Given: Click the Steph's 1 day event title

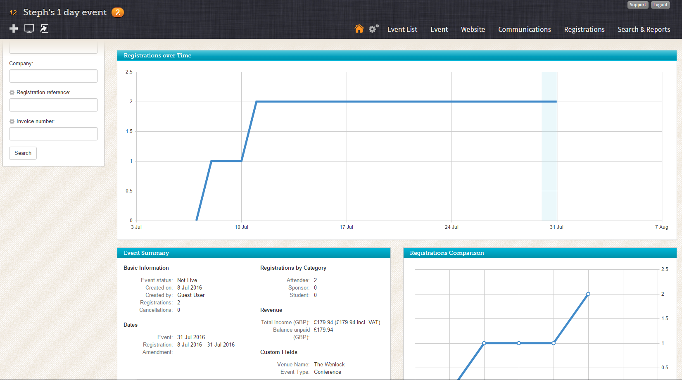Looking at the screenshot, I should (65, 12).
